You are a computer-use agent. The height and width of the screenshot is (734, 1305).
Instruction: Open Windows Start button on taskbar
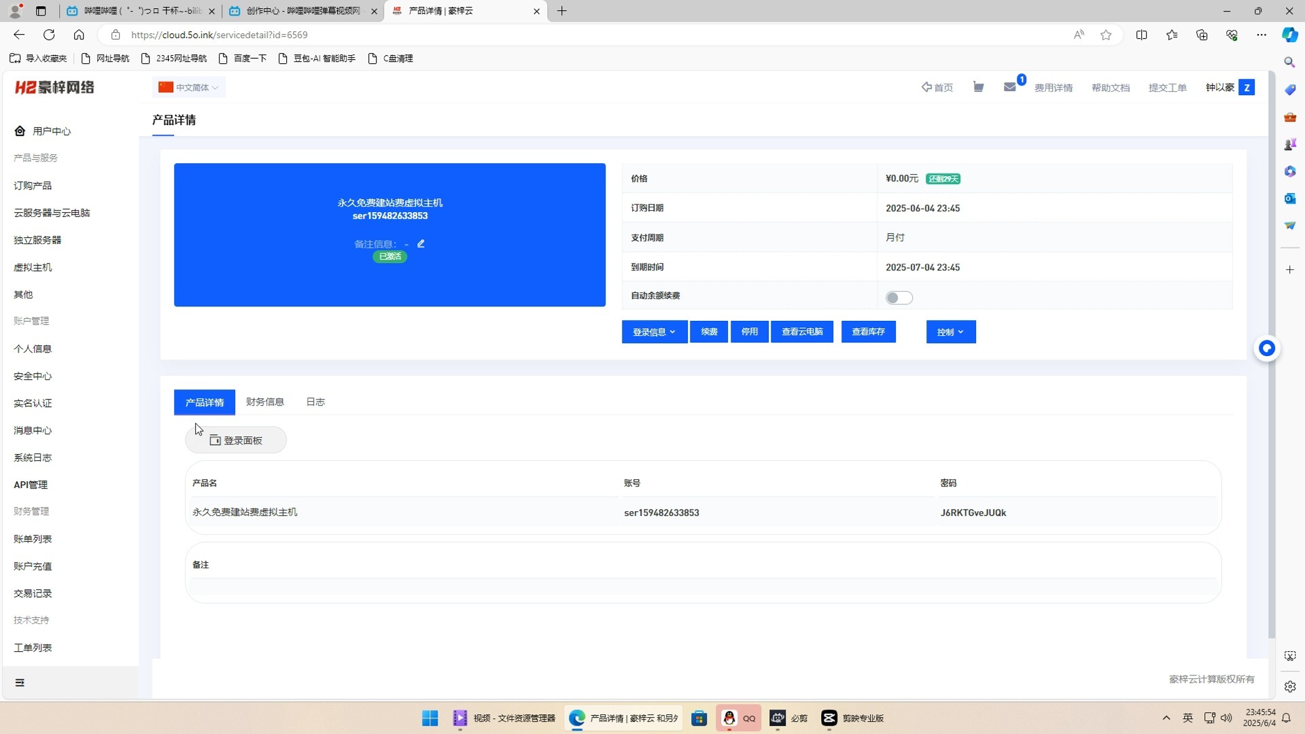click(x=430, y=718)
